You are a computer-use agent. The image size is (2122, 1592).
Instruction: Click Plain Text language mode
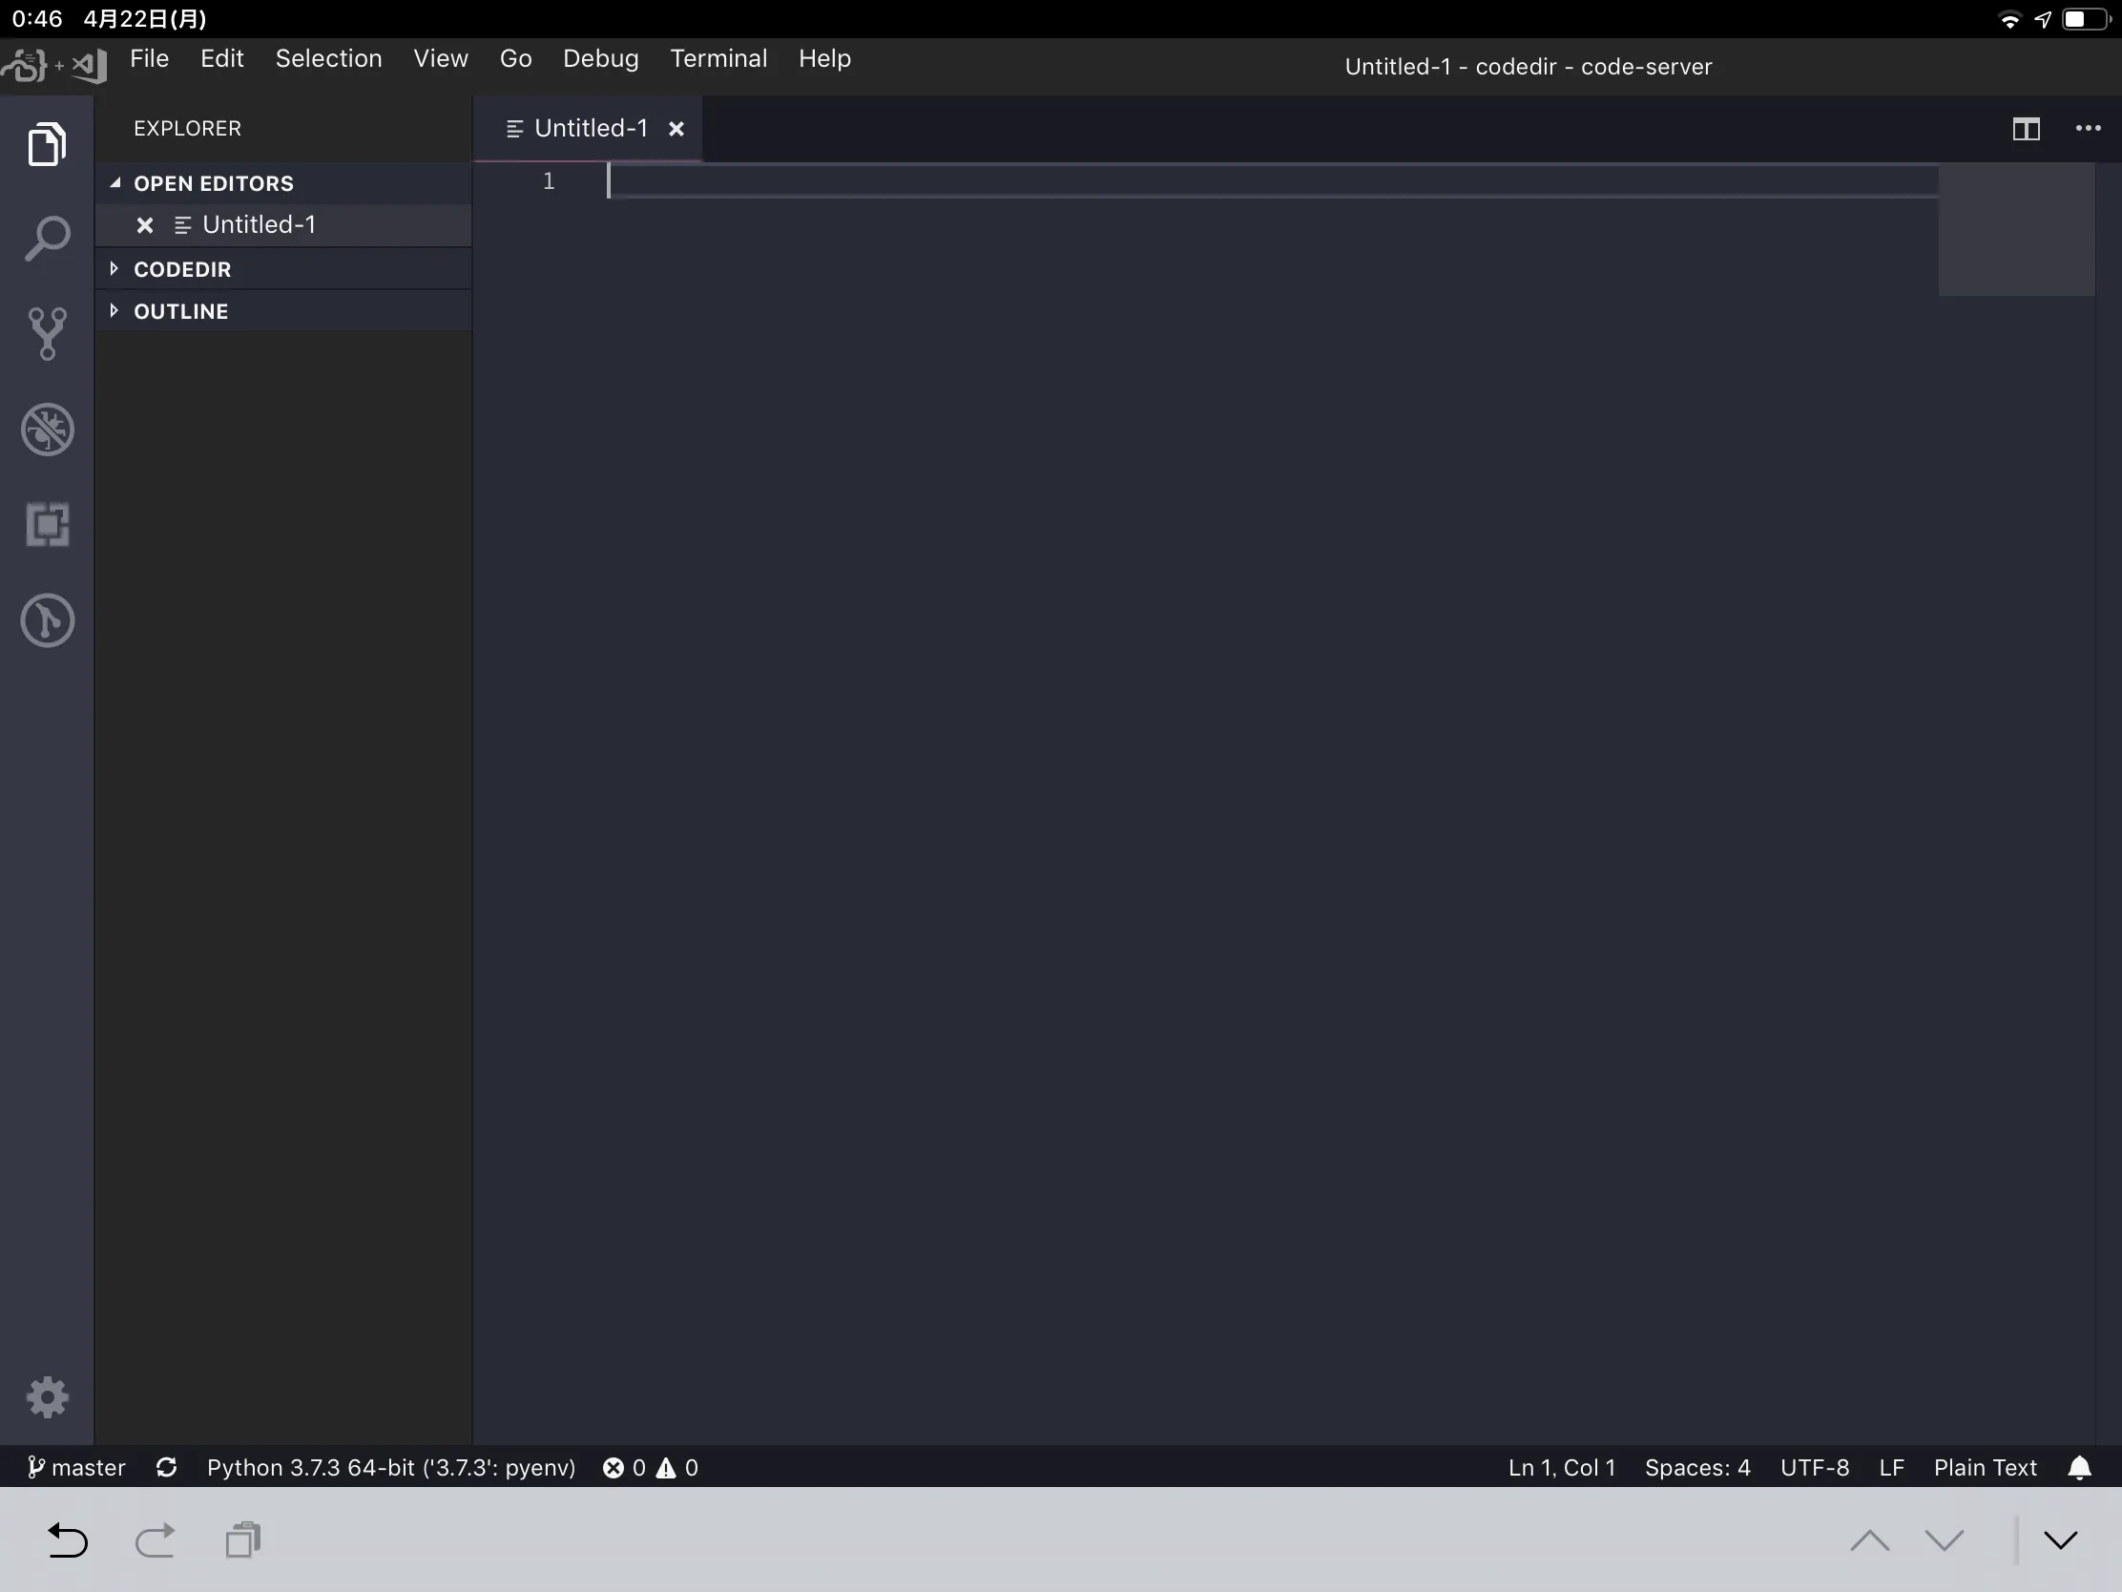click(x=1984, y=1468)
